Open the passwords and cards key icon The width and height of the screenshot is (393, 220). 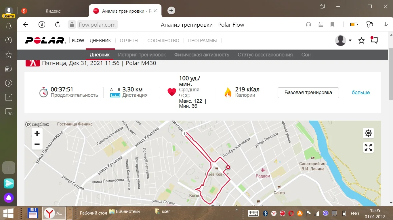click(369, 25)
